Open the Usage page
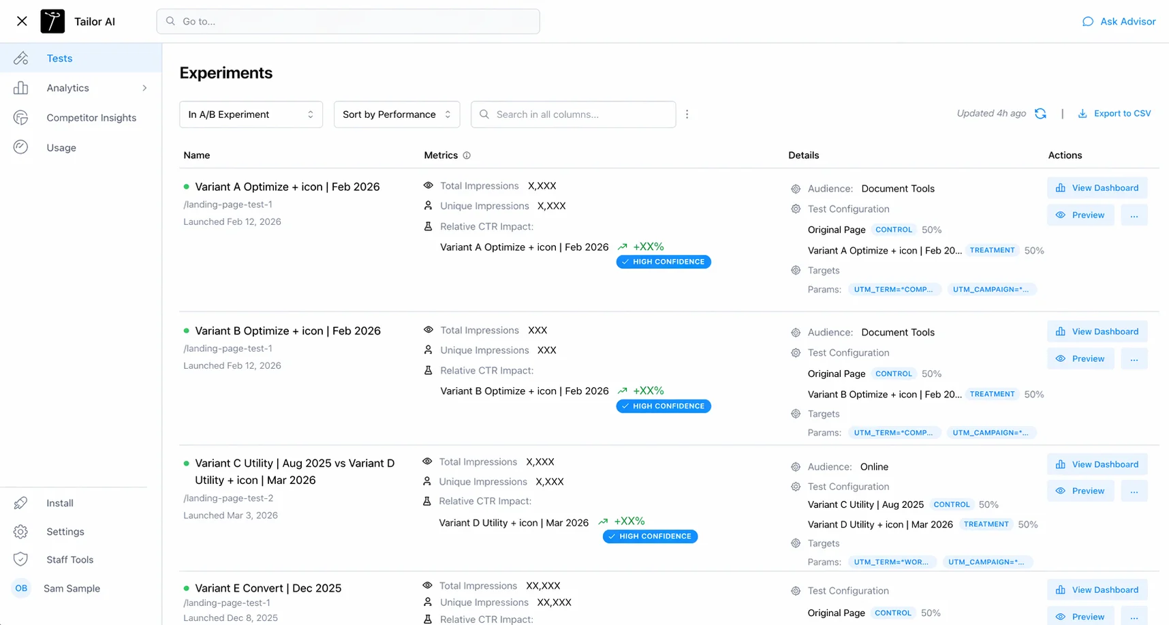 (x=80, y=148)
